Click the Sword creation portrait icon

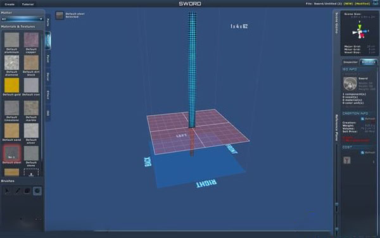[350, 84]
